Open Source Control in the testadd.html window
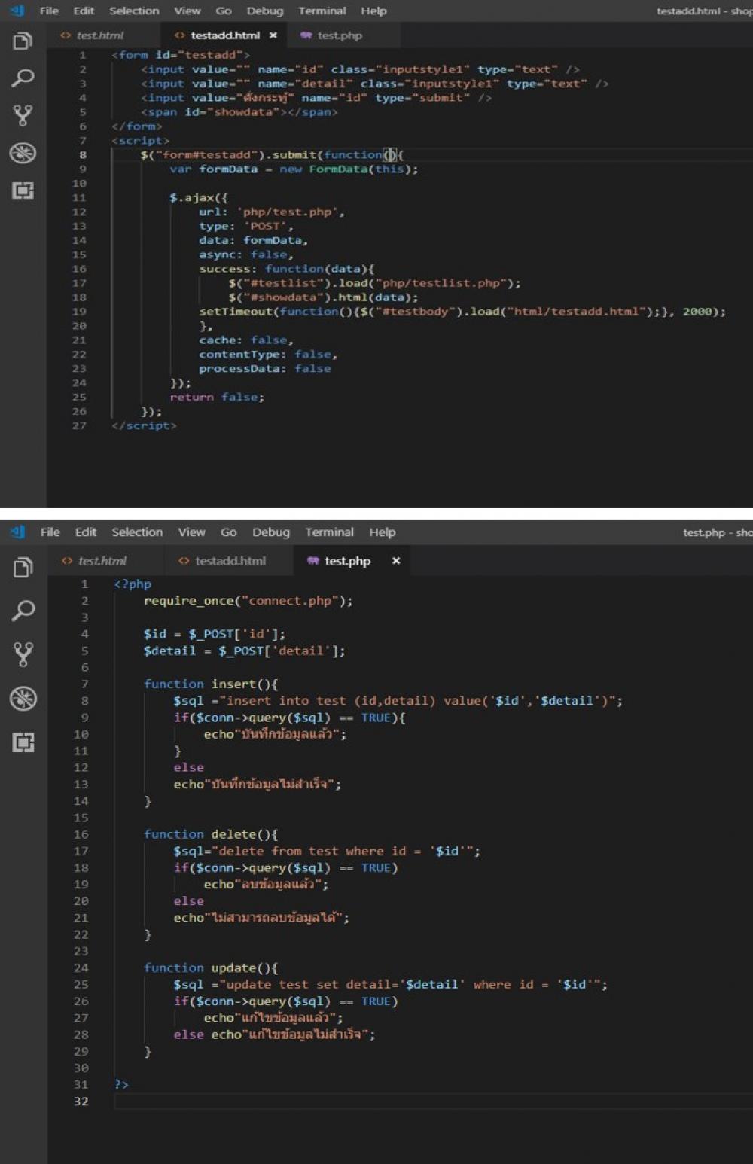The image size is (753, 1164). coord(23,115)
